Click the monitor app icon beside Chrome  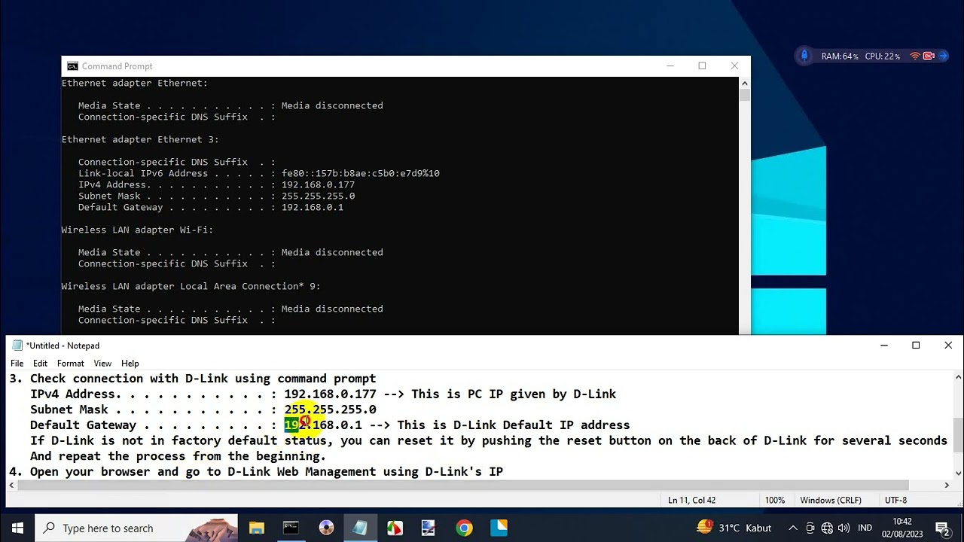(429, 528)
